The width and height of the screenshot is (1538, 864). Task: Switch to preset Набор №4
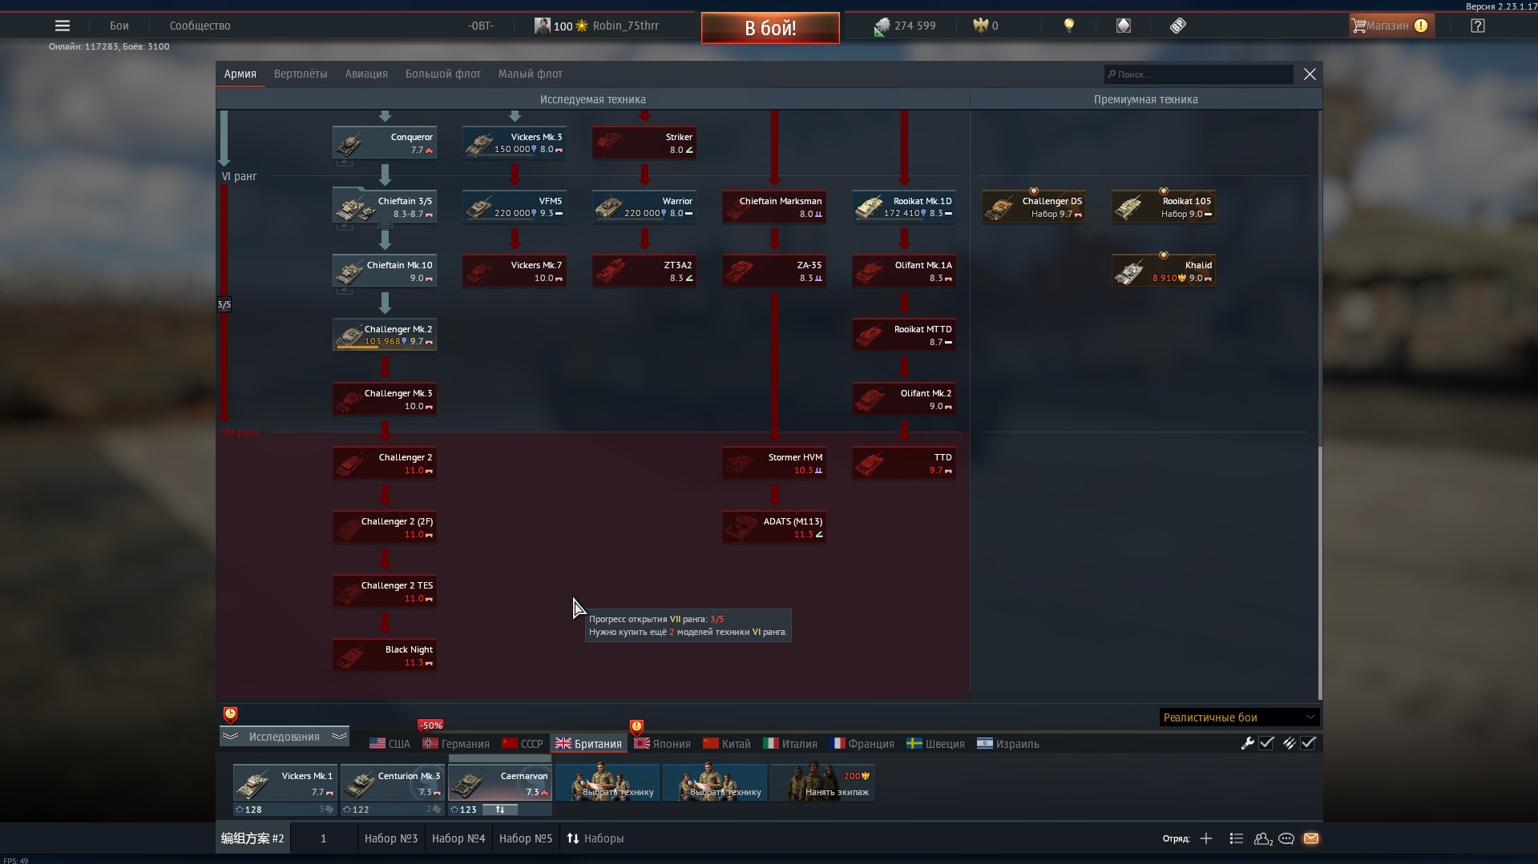(x=458, y=838)
